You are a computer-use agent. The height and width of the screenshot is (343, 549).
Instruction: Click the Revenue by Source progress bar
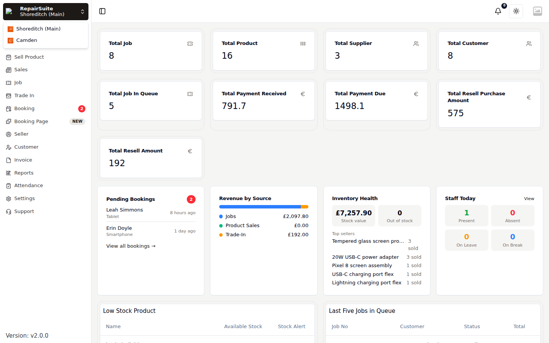point(264,207)
